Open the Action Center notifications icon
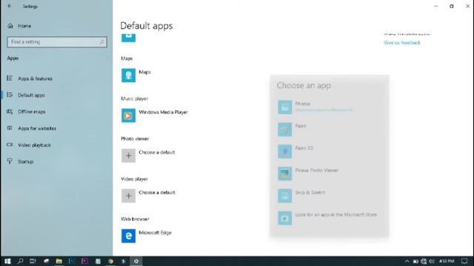 pos(464,261)
